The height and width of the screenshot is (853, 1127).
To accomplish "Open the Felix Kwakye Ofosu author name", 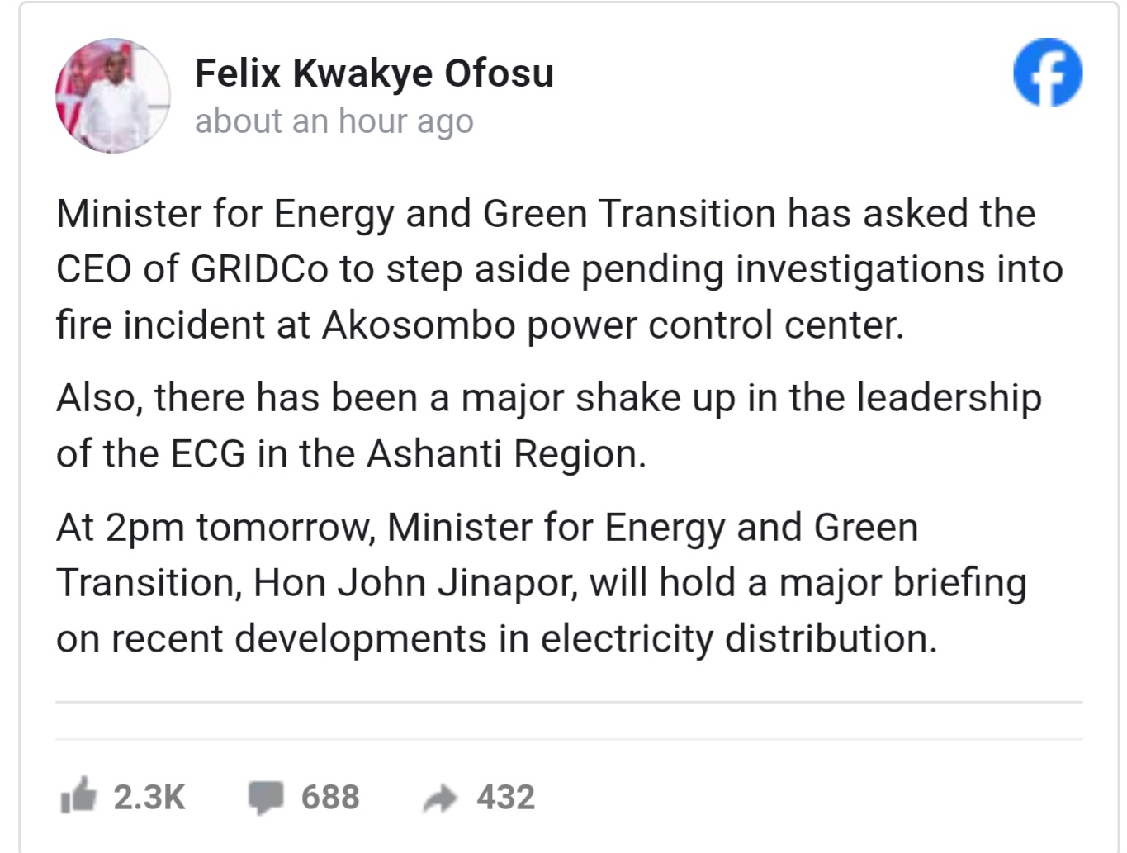I will [374, 73].
